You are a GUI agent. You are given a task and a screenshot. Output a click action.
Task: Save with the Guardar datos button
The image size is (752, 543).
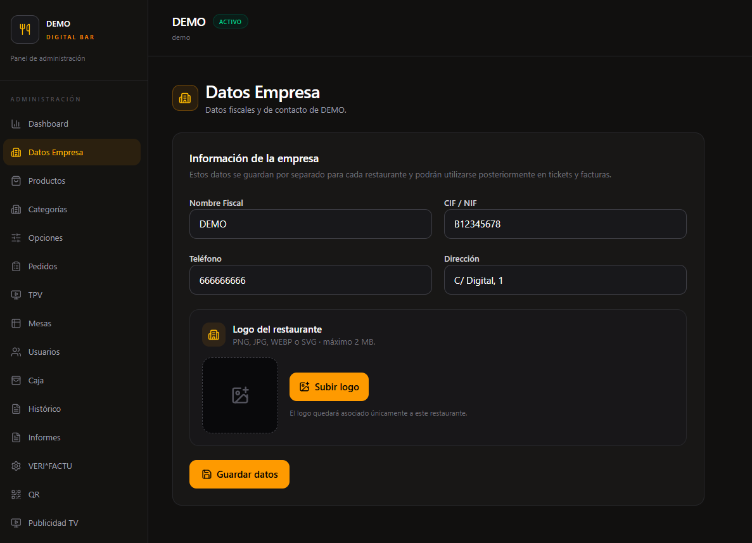click(x=239, y=475)
